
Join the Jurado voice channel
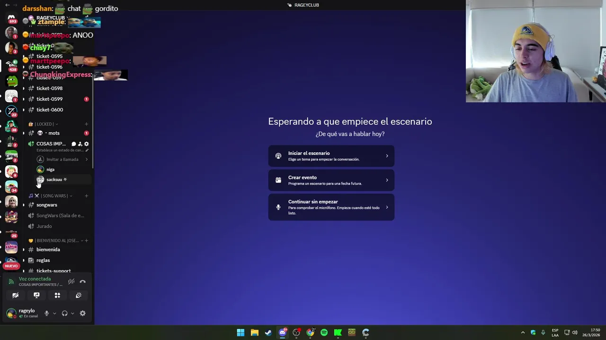tap(44, 226)
